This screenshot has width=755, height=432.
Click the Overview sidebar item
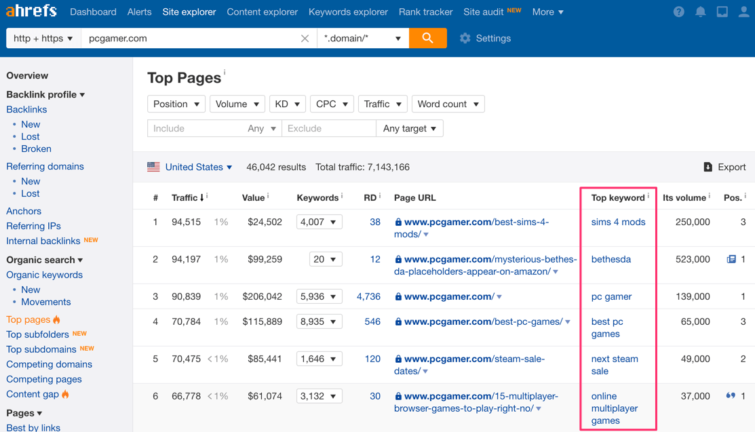pos(27,75)
